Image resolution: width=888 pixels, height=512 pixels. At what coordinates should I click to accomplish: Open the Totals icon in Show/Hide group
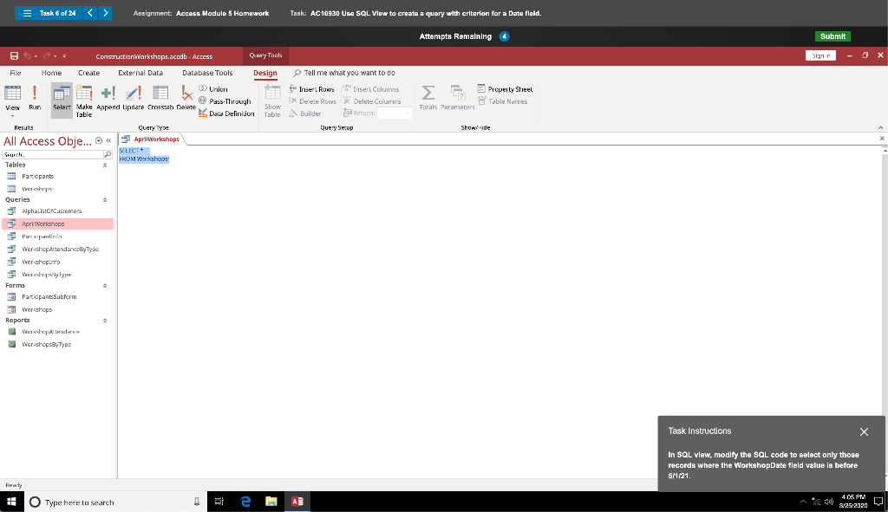(x=428, y=97)
